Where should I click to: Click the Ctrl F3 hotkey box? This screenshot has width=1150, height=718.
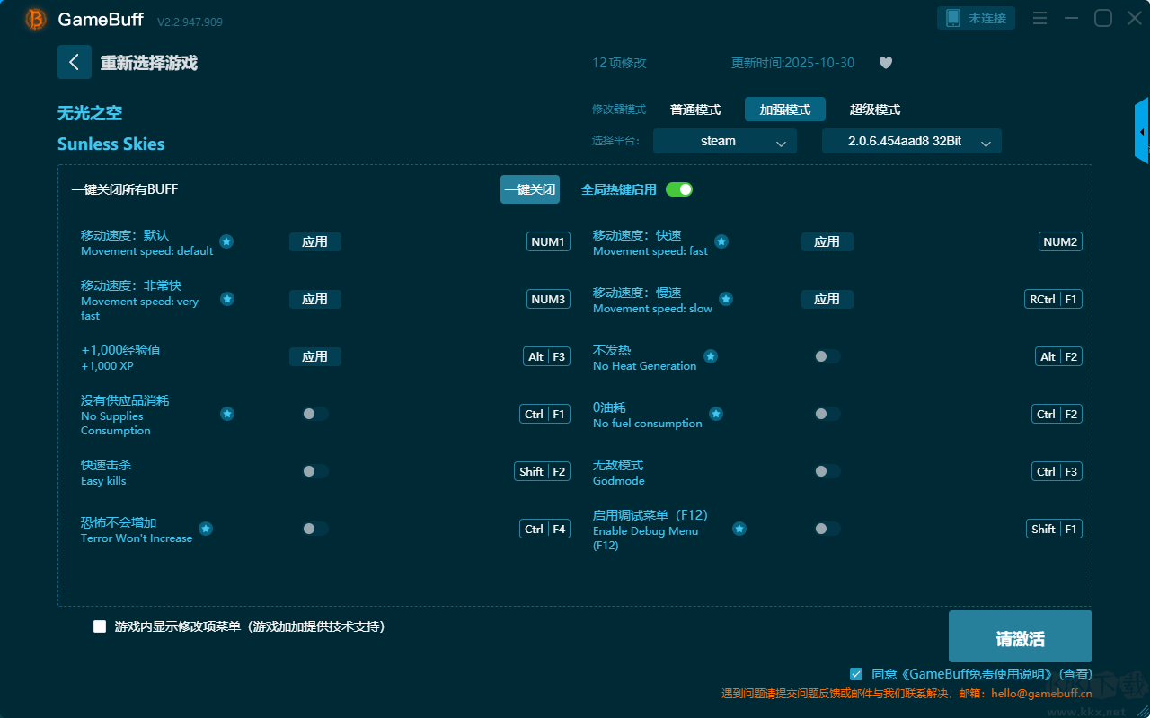click(x=1057, y=471)
